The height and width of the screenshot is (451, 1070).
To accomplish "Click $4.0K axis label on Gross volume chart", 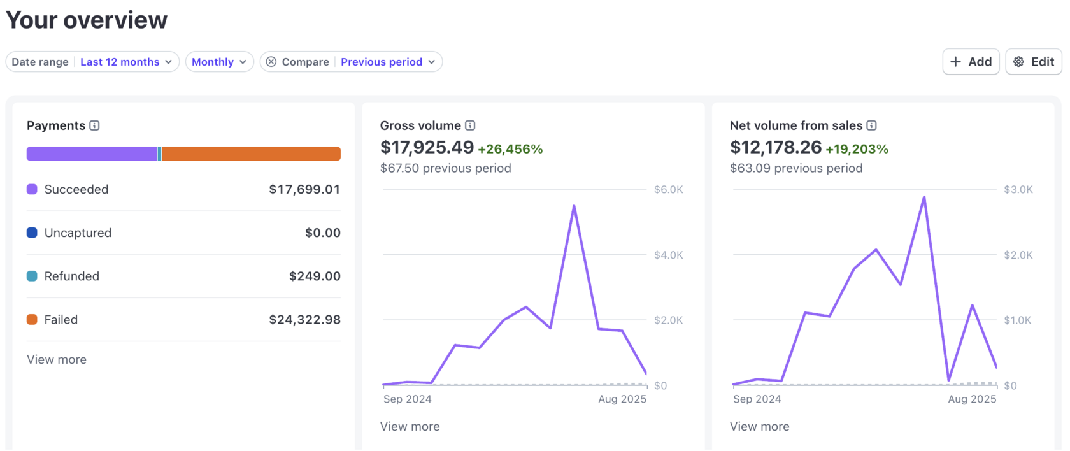I will (668, 255).
